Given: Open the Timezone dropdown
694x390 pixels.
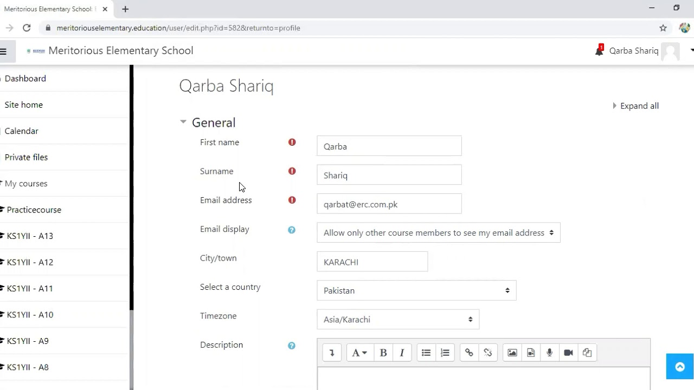Looking at the screenshot, I should (x=398, y=320).
